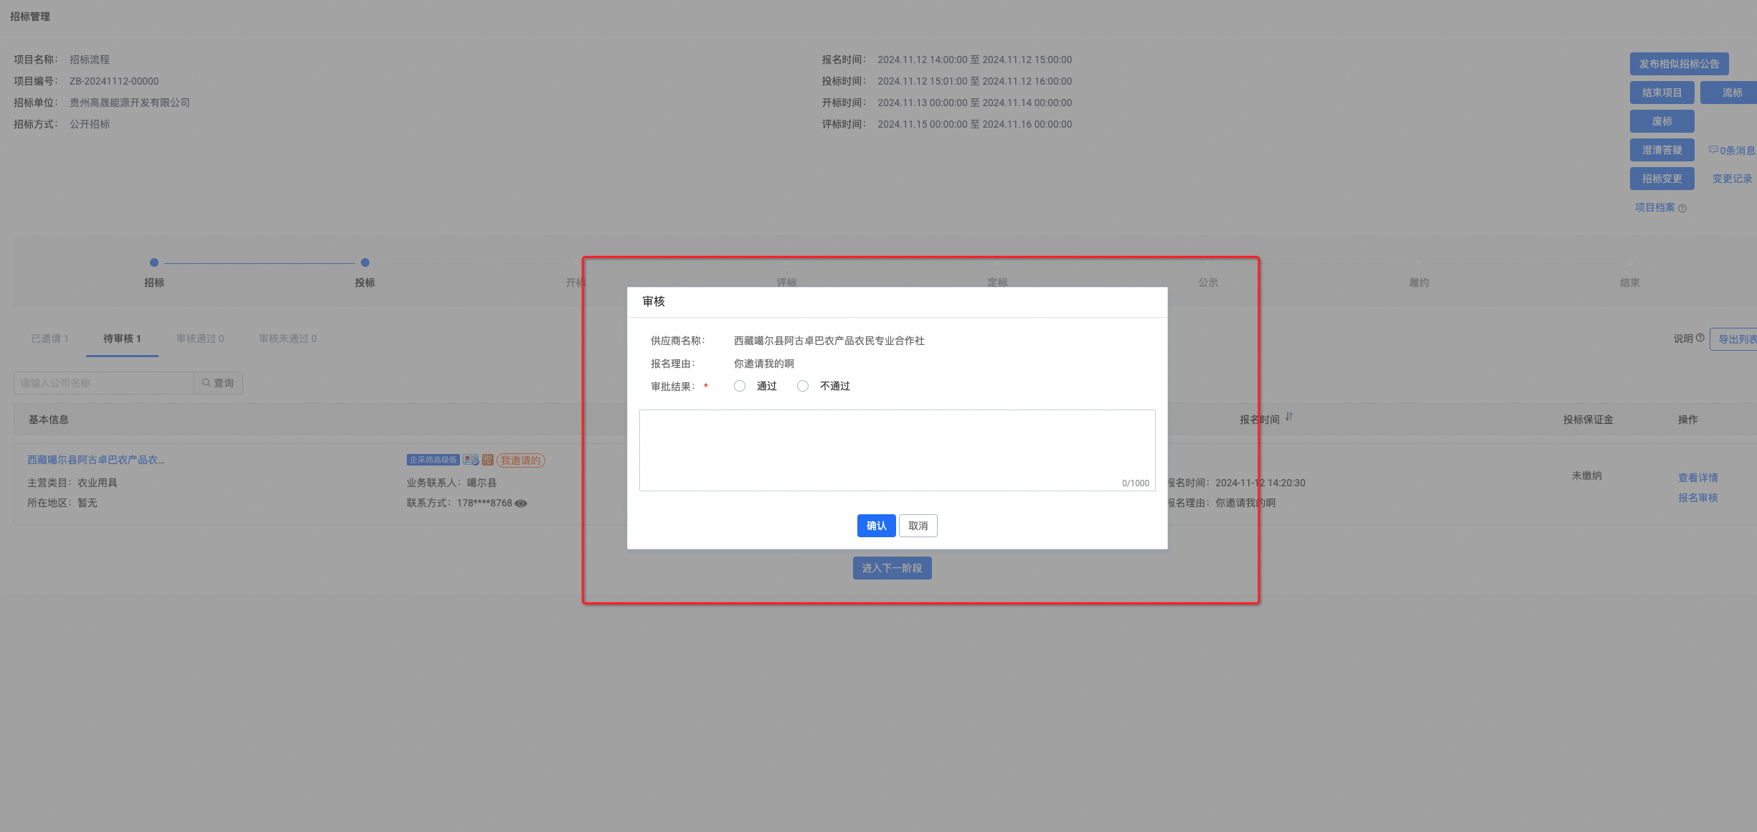Click 说明 help circle icon
This screenshot has width=1757, height=832.
1700,338
